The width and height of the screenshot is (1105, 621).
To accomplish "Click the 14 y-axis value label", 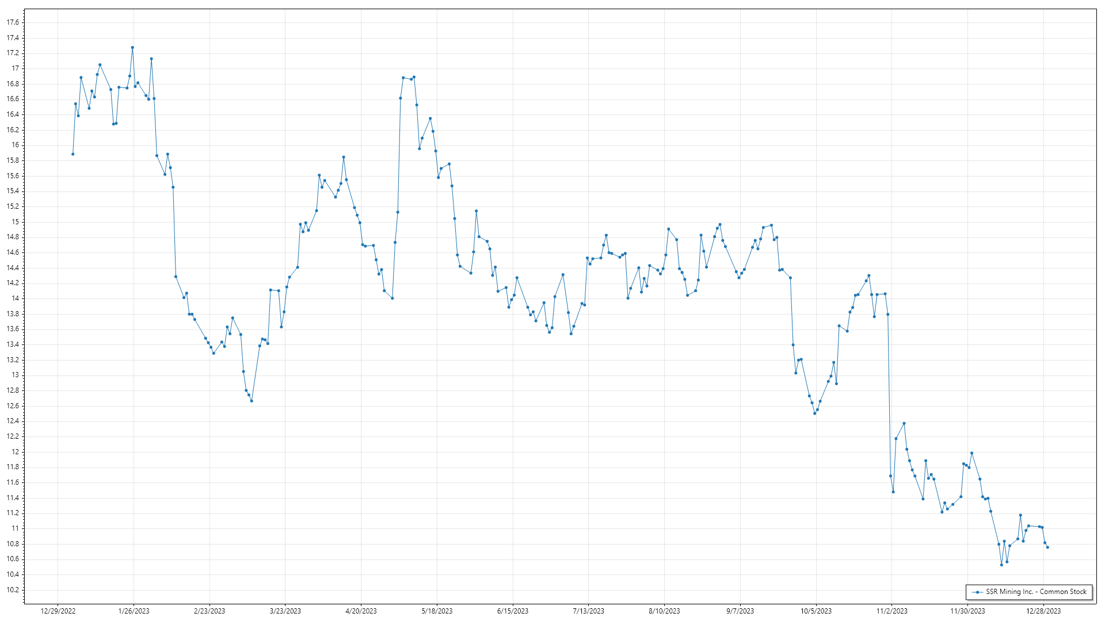I will pyautogui.click(x=16, y=298).
